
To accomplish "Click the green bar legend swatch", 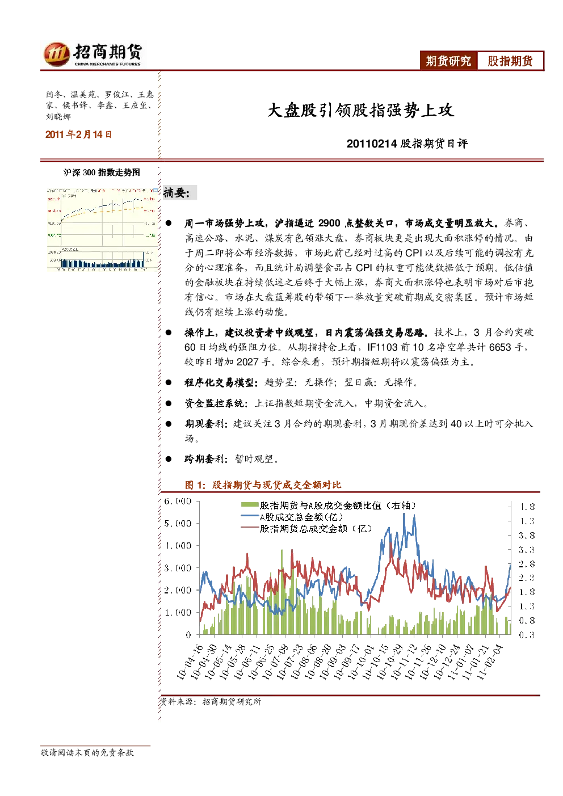I will click(250, 505).
